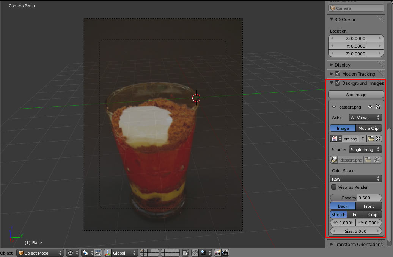Open the Color Space Raw dropdown
Screen dimensions: 393x257
tap(356, 179)
